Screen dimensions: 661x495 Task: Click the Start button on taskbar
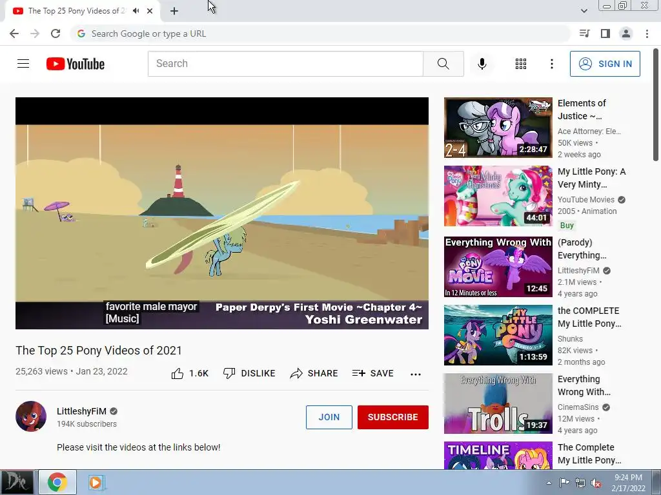pos(17,482)
